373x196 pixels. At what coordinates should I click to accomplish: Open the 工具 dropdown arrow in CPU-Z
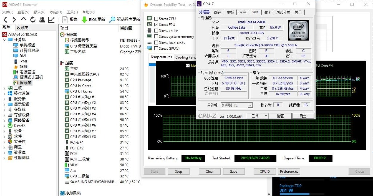(266, 116)
